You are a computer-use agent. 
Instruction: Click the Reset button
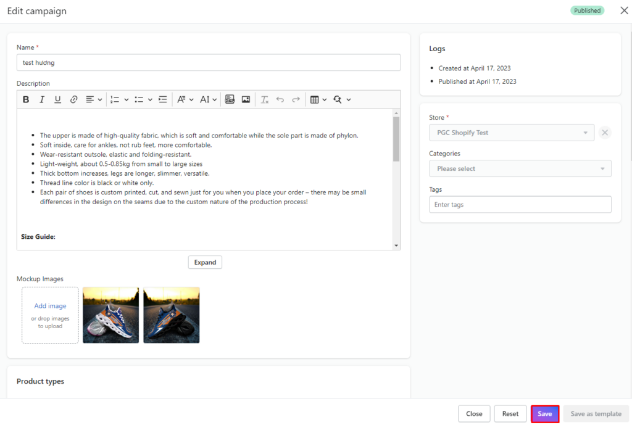(510, 414)
